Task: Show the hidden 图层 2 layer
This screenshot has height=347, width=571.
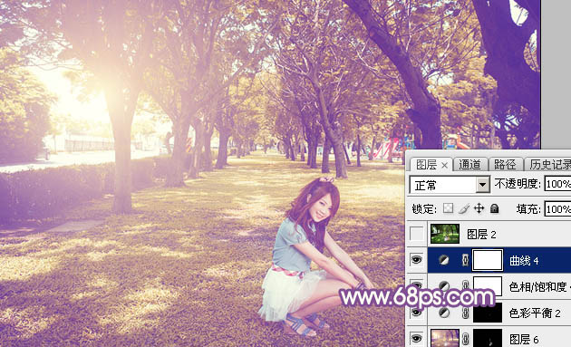Action: (x=417, y=234)
